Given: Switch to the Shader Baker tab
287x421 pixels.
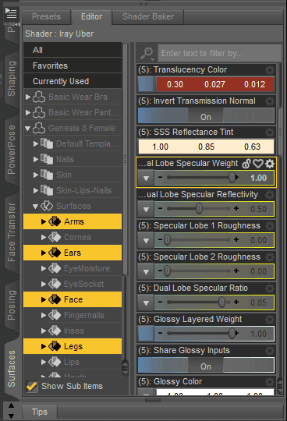Looking at the screenshot, I should coord(148,16).
